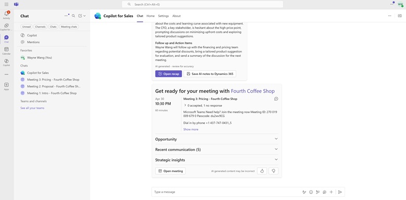Switch to the Home tab
The height and width of the screenshot is (200, 406).
click(150, 16)
